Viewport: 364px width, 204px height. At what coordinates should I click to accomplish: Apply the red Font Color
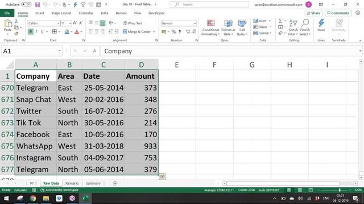(x=77, y=32)
